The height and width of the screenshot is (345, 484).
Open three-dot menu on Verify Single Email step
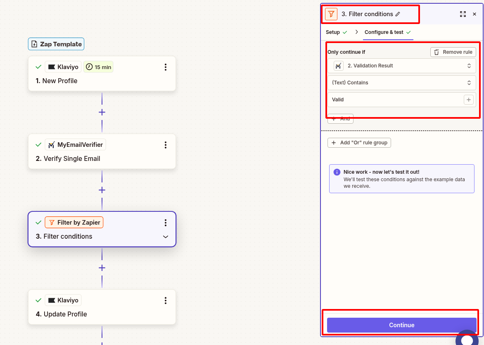coord(165,145)
